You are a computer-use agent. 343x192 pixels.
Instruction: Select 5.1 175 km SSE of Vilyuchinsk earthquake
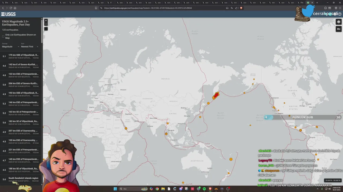tap(21, 56)
